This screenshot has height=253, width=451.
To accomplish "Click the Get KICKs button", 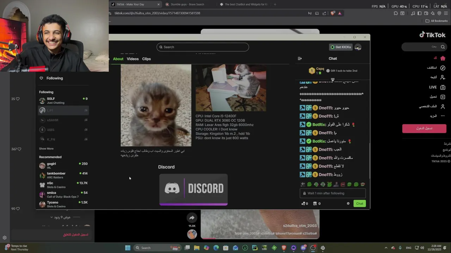I will pos(341,47).
